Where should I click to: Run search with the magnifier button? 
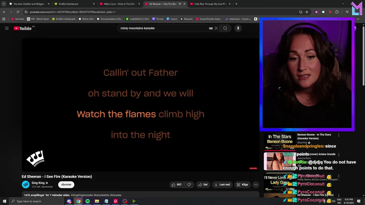(x=225, y=28)
